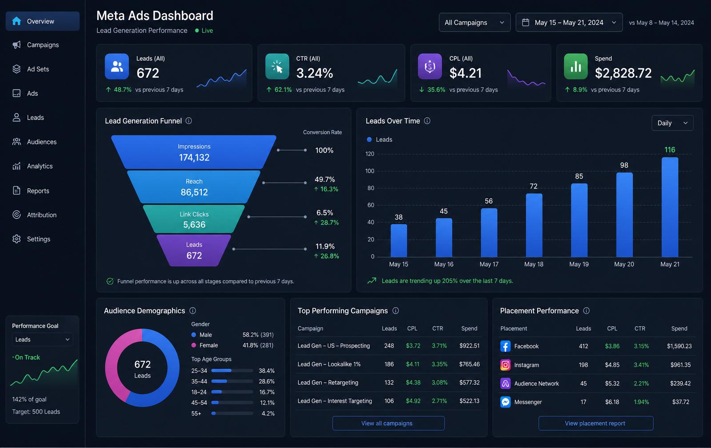This screenshot has height=448, width=711.
Task: Go to the Ad Sets menu item
Action: (x=43, y=69)
